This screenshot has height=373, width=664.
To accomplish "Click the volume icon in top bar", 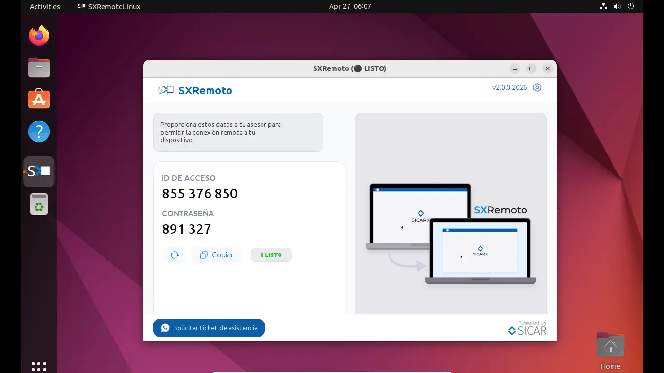I will [x=617, y=7].
